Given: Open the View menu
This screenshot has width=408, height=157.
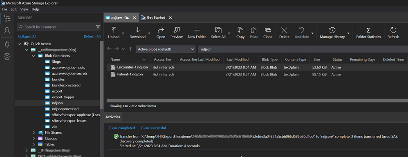Looking at the screenshot, I should [x=24, y=9].
